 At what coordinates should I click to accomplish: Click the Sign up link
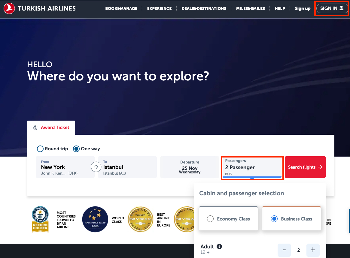(x=302, y=8)
